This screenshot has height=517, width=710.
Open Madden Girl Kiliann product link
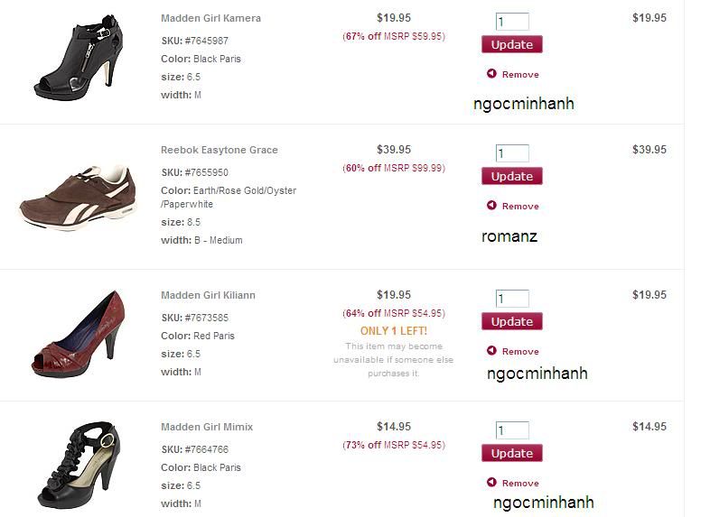tap(208, 295)
